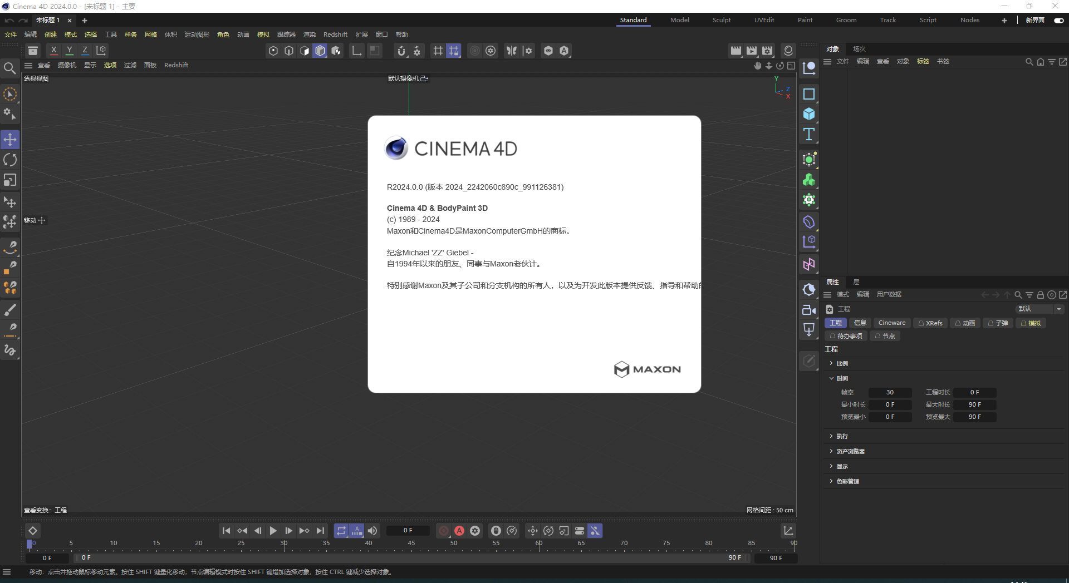
Task: Click the Cineware tab in the attributes panel
Action: [x=891, y=323]
